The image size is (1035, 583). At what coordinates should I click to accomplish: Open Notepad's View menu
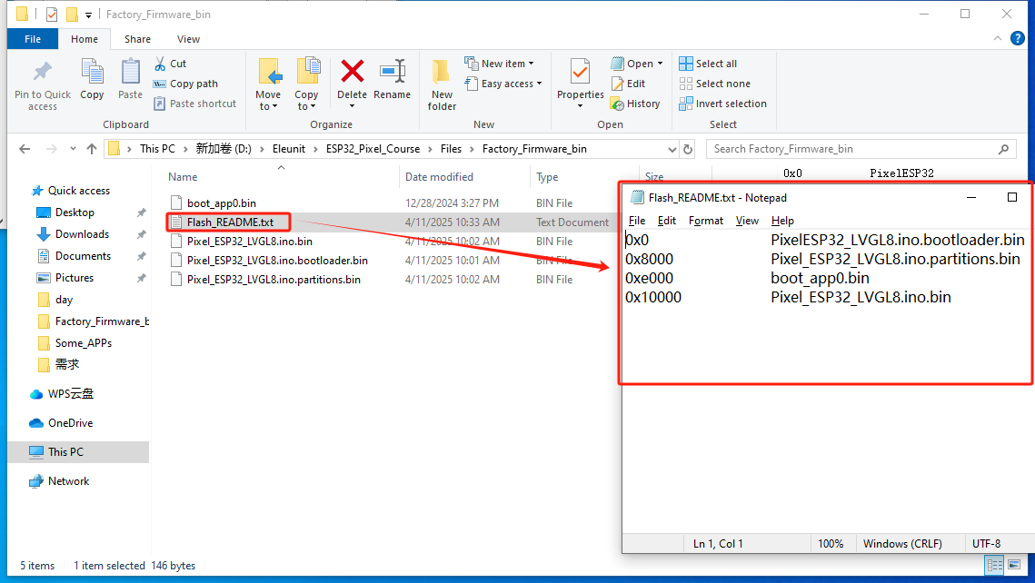(747, 221)
